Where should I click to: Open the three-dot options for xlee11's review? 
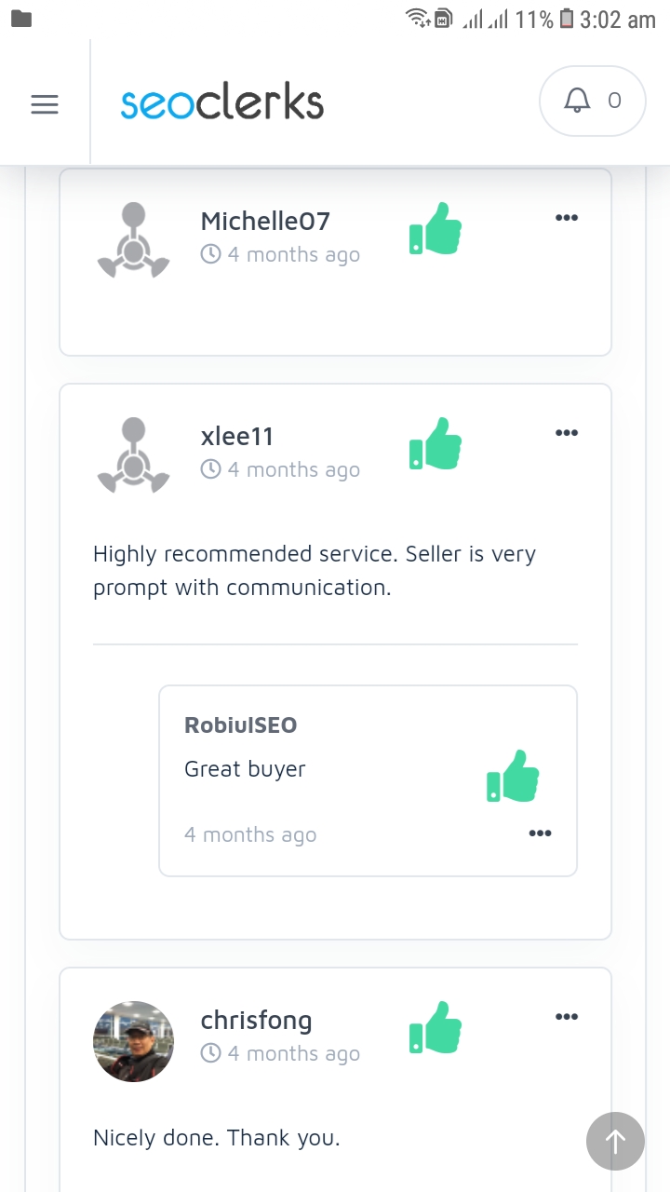point(566,433)
